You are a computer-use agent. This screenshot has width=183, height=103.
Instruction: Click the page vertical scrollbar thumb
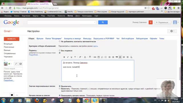coord(180,74)
